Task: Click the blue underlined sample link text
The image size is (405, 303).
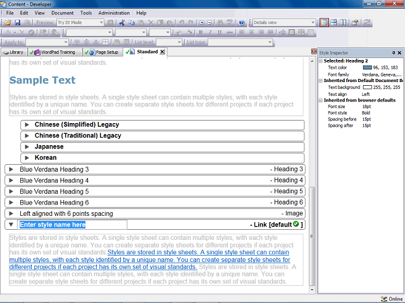Action: (150, 259)
